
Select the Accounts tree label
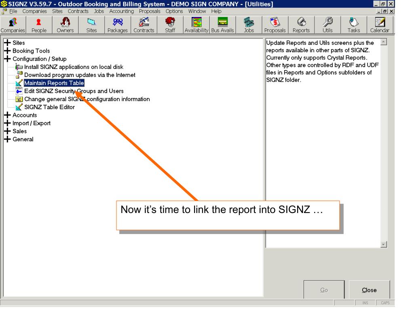pos(25,115)
